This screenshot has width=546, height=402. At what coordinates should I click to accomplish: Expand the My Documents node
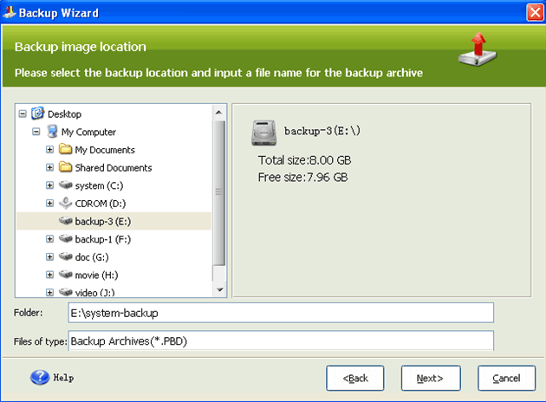tap(49, 149)
